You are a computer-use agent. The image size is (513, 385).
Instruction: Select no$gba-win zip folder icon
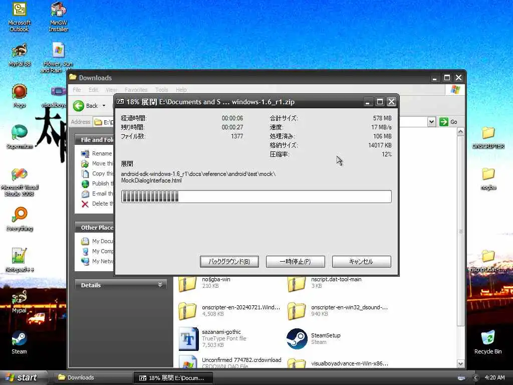click(x=187, y=284)
